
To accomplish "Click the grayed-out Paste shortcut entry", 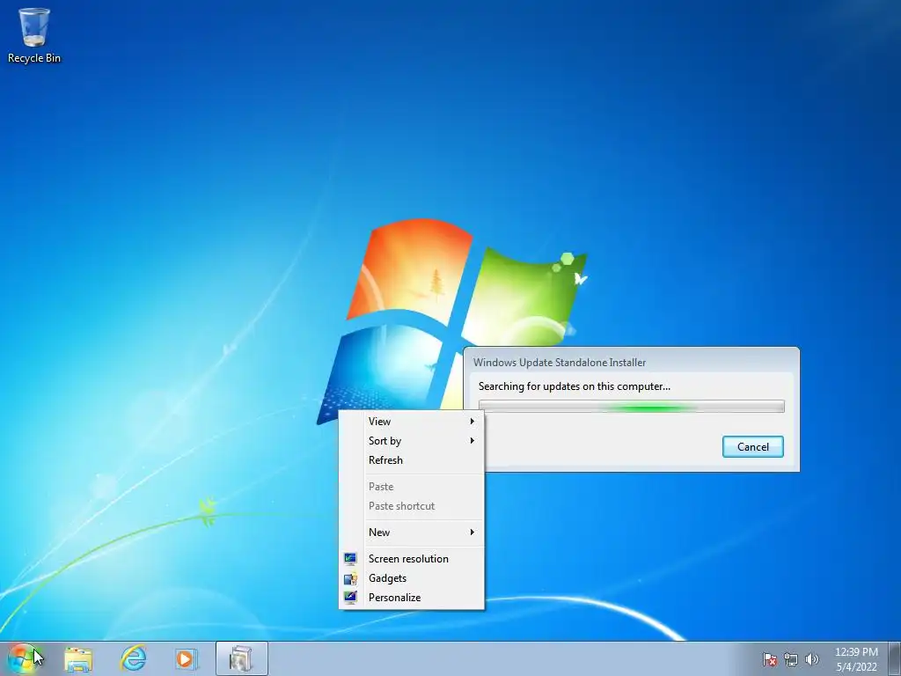I will coord(412,506).
